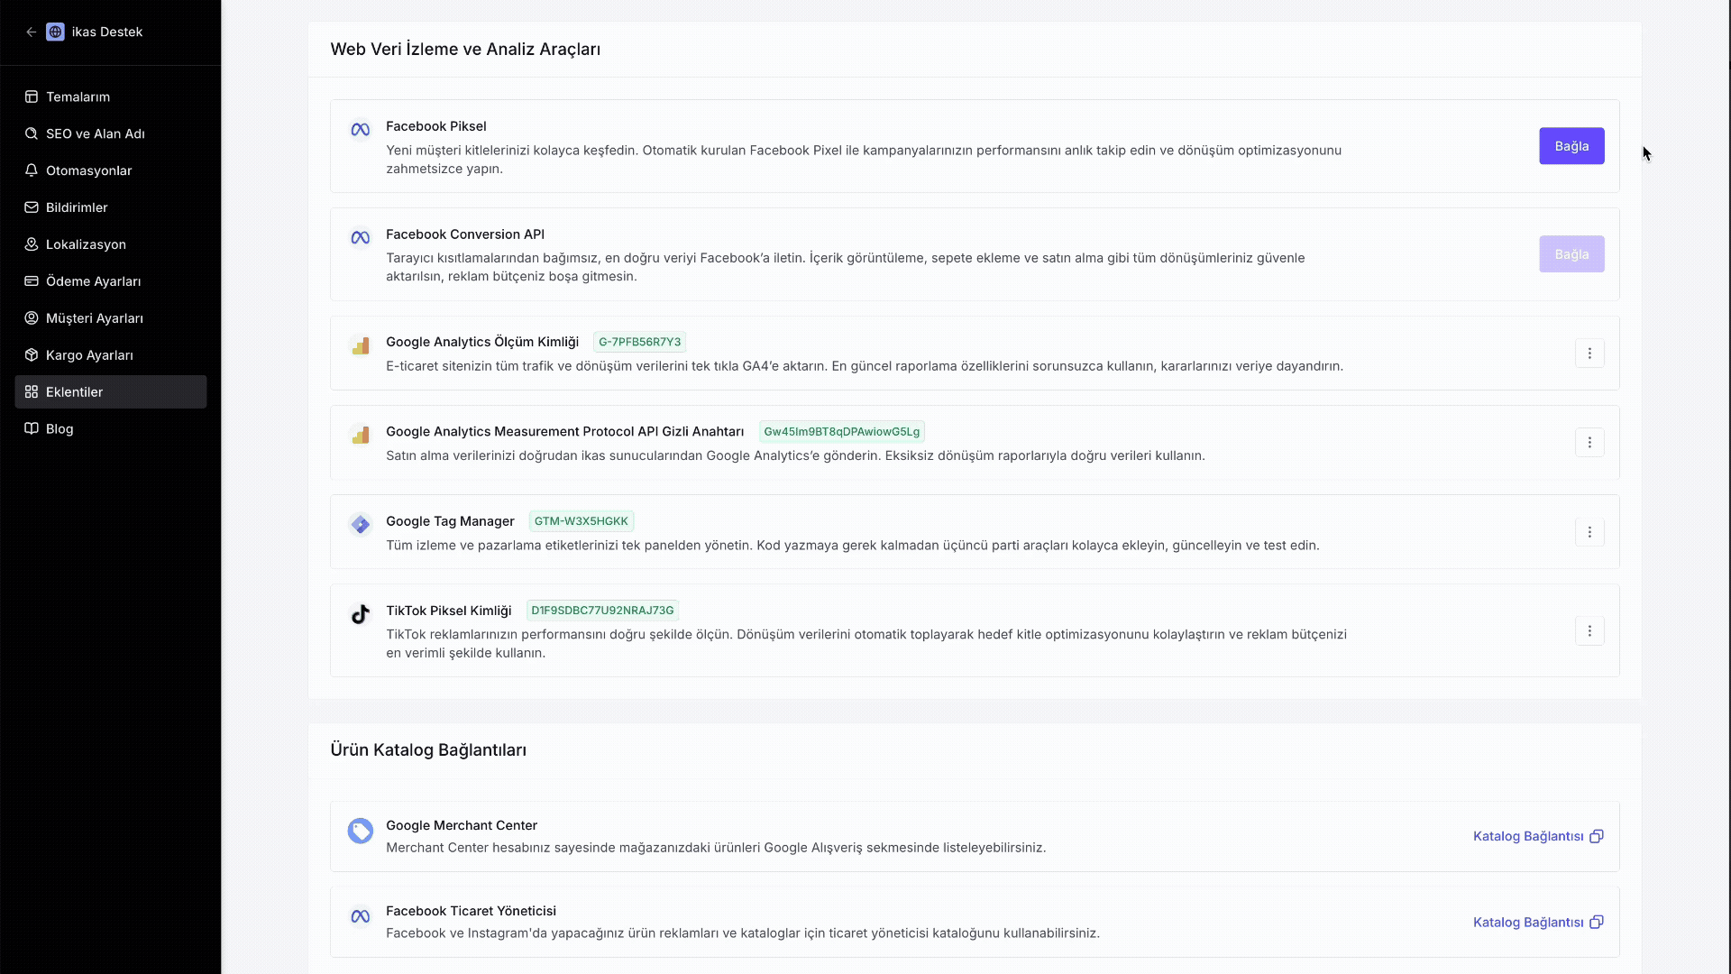The width and height of the screenshot is (1731, 974).
Task: Copy icon next to Google Merchant Katalog Bağlantısı
Action: (x=1597, y=836)
